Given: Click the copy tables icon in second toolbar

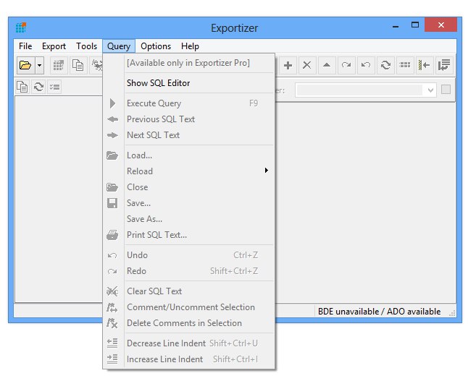Looking at the screenshot, I should point(22,87).
